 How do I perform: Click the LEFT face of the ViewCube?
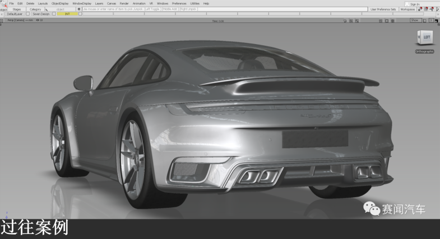(x=426, y=37)
